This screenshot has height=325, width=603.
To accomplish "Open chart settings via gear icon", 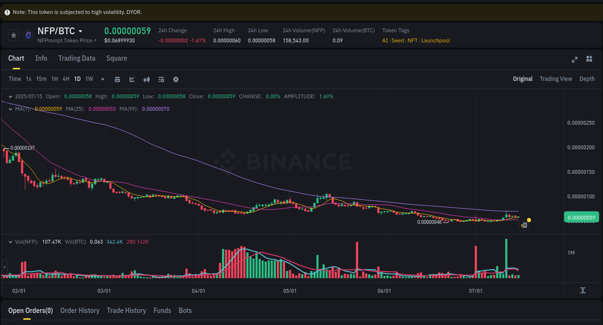I will pyautogui.click(x=176, y=79).
